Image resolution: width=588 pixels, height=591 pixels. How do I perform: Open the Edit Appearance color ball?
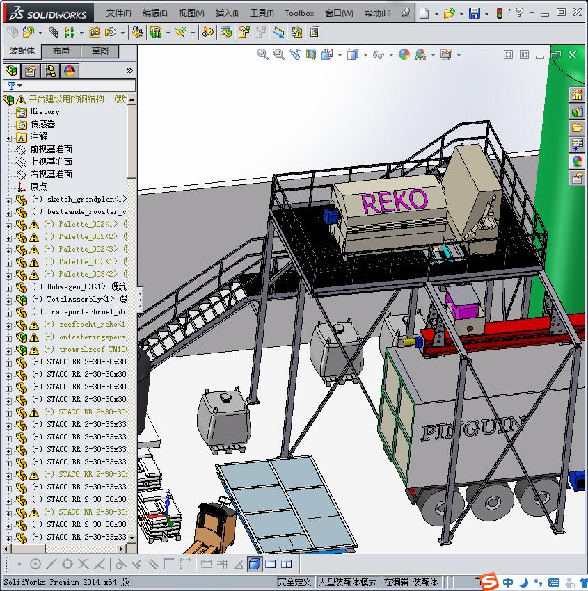[x=404, y=54]
